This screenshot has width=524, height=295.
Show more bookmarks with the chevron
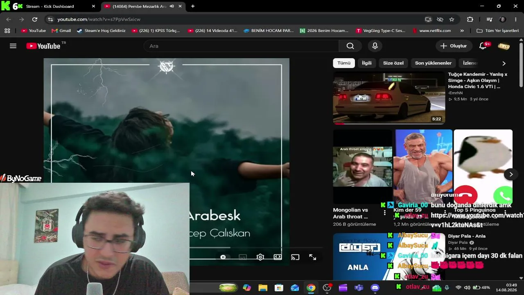462,31
